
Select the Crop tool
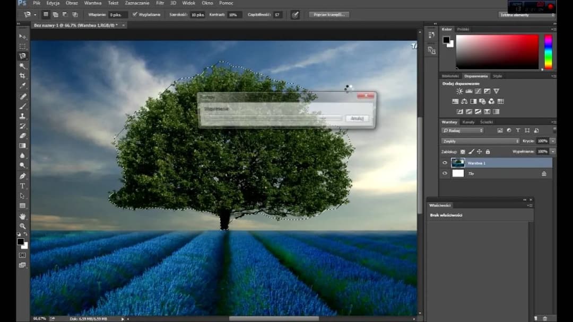(22, 76)
